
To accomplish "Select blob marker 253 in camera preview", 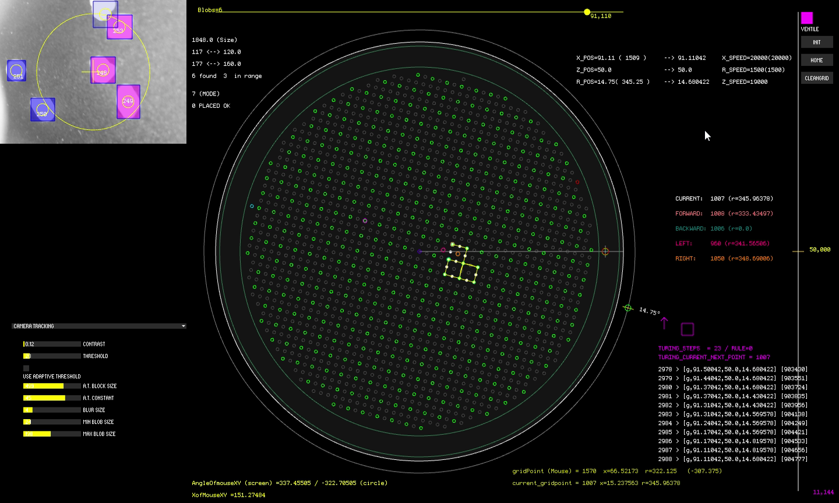I will pos(118,30).
